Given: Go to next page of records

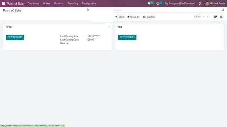Looking at the screenshot, I should click(207, 17).
